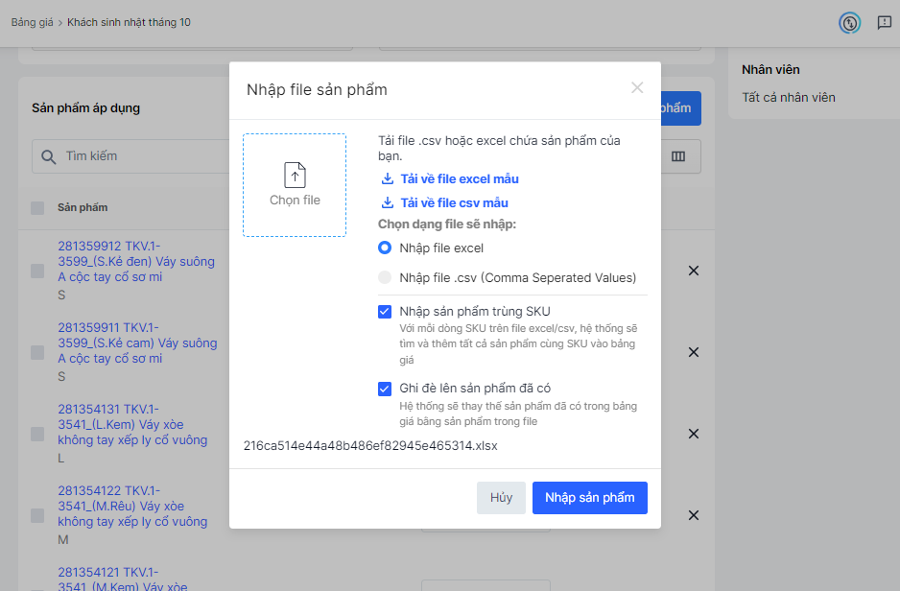Click the upload file icon in Chọn file box

coord(295,175)
